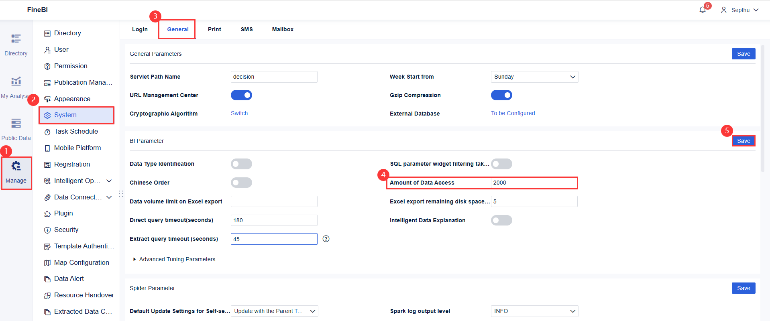
Task: Turn off Gzip Compression switch
Action: (501, 95)
